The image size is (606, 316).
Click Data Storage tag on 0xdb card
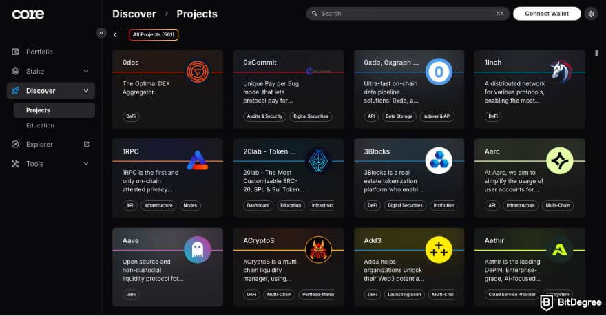(x=399, y=116)
